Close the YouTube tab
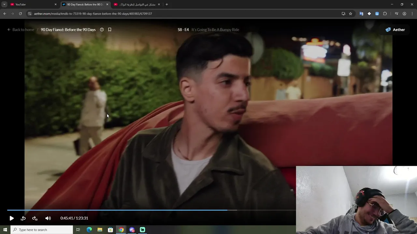 (55, 5)
